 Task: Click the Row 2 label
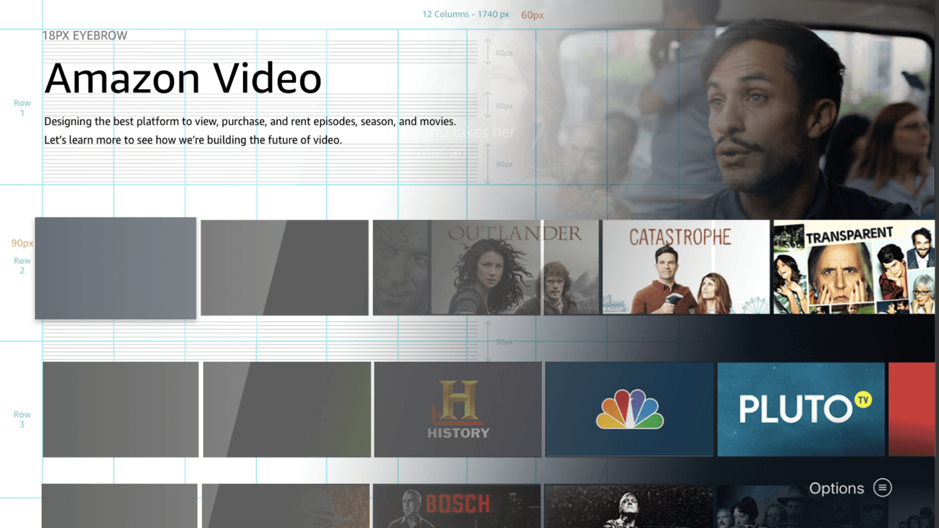tap(22, 266)
